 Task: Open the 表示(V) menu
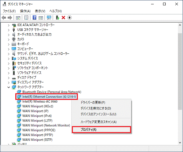coord(40,11)
